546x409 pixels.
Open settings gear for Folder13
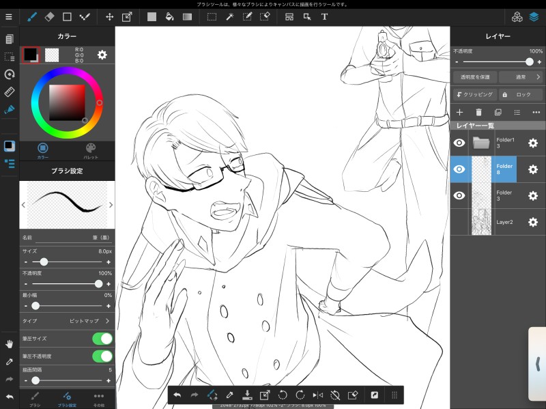tap(533, 143)
